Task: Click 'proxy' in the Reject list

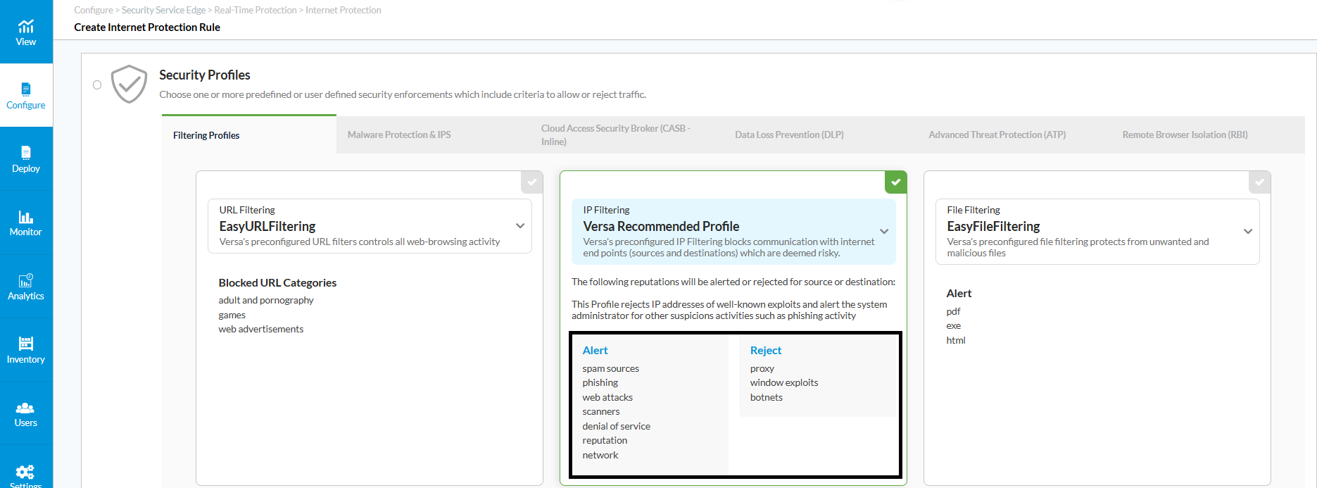Action: (x=762, y=368)
